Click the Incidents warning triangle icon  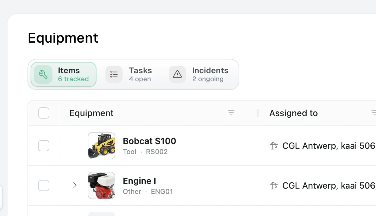177,74
